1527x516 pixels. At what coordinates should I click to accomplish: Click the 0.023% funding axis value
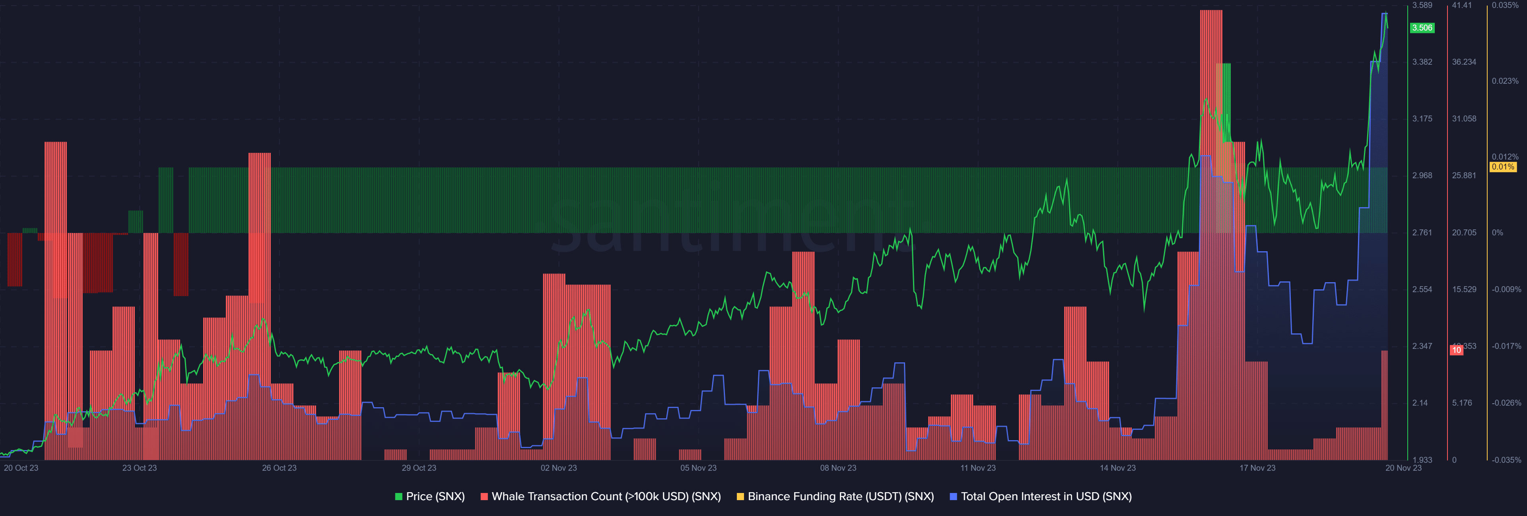point(1505,81)
